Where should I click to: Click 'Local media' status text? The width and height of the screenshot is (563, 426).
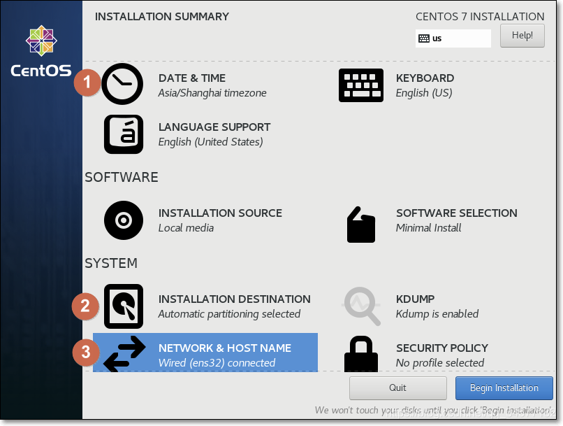(186, 228)
